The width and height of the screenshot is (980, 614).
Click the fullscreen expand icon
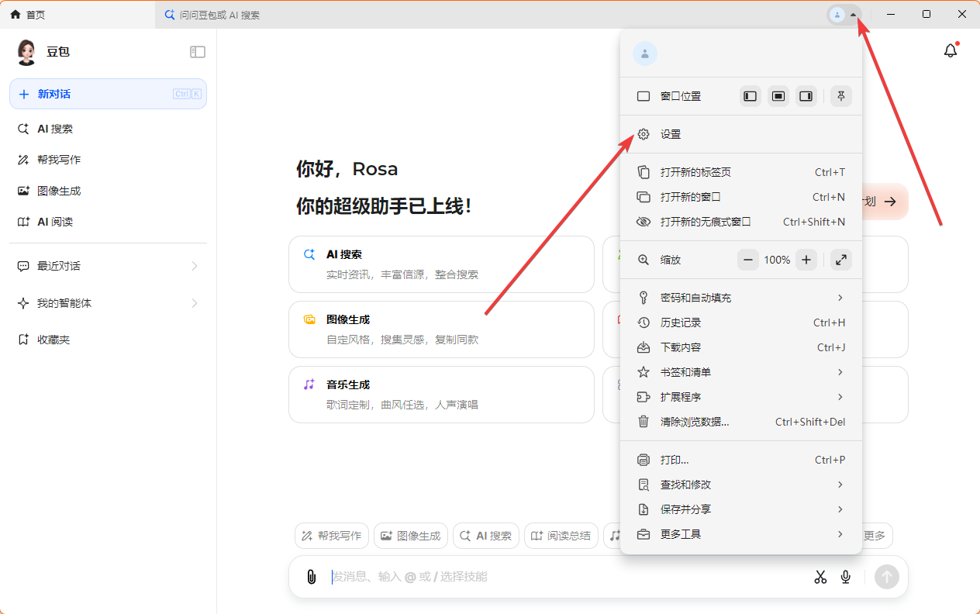[x=841, y=260]
